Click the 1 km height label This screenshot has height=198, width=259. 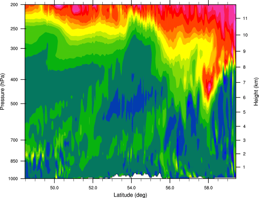tap(244, 167)
